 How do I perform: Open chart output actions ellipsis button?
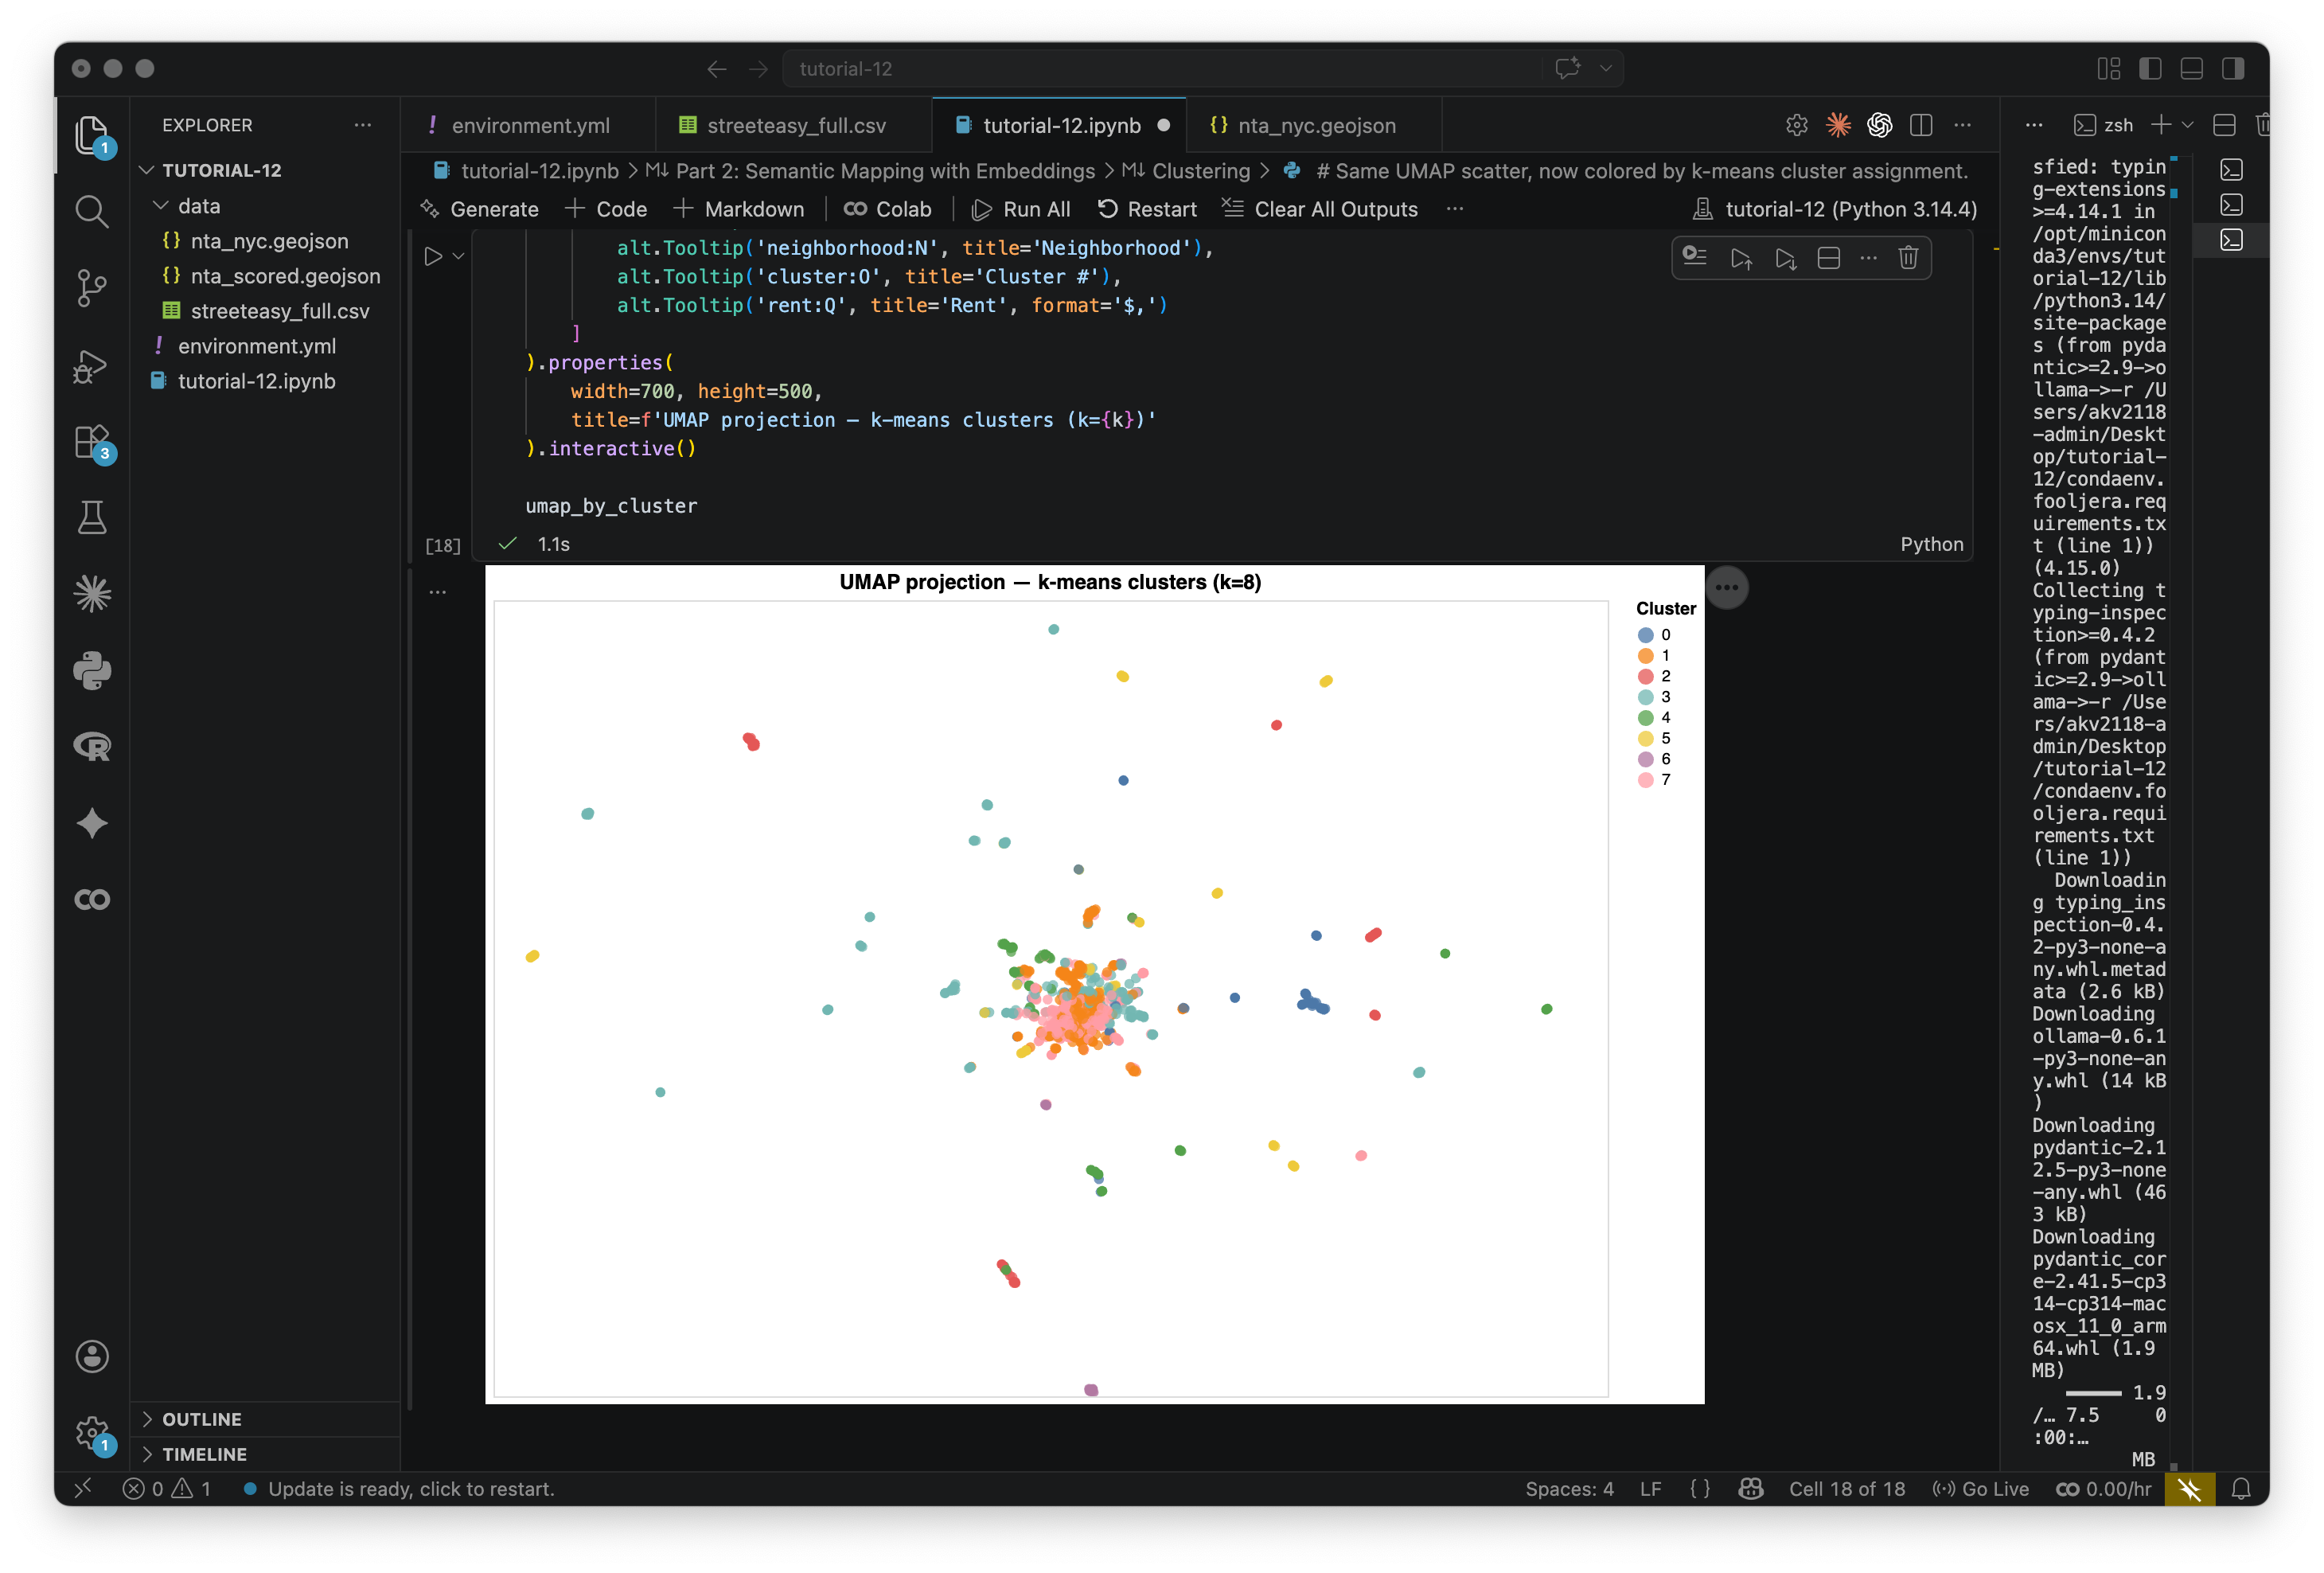(x=1726, y=587)
